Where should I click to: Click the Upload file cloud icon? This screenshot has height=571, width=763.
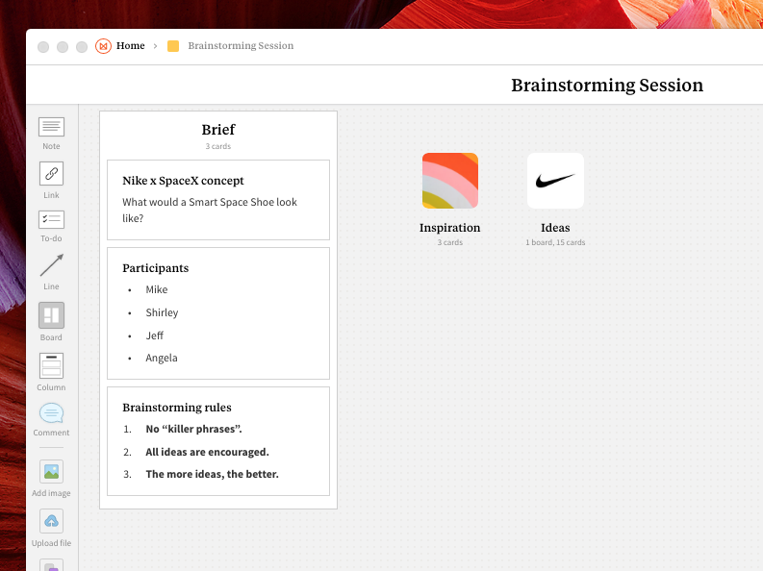pyautogui.click(x=51, y=521)
